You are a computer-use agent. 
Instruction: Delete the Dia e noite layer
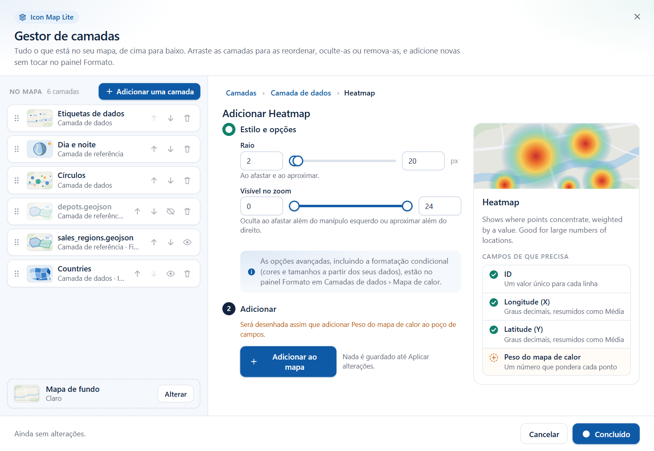(187, 149)
